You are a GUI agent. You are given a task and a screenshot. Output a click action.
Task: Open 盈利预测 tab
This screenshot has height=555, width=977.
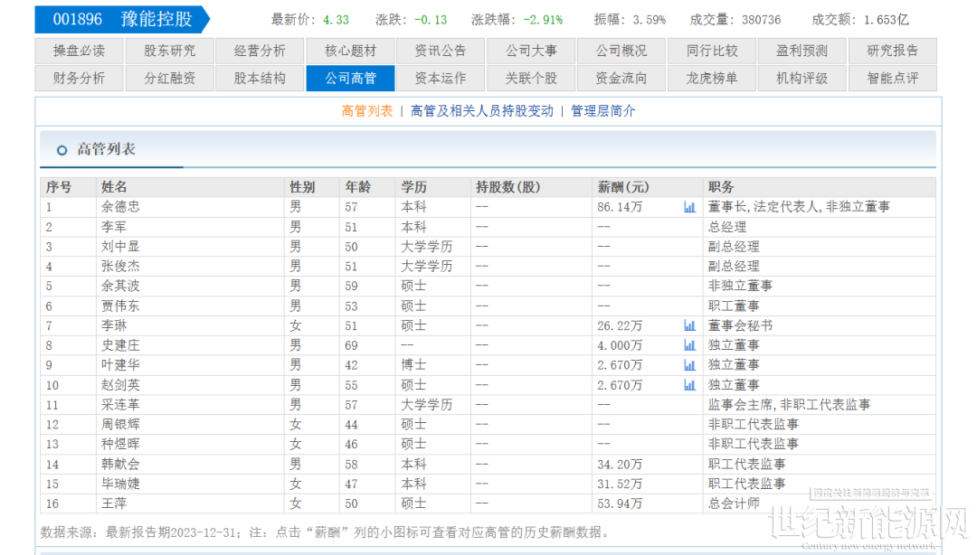coord(802,52)
